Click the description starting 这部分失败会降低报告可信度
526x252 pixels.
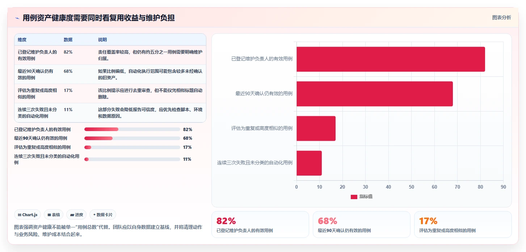click(150, 113)
